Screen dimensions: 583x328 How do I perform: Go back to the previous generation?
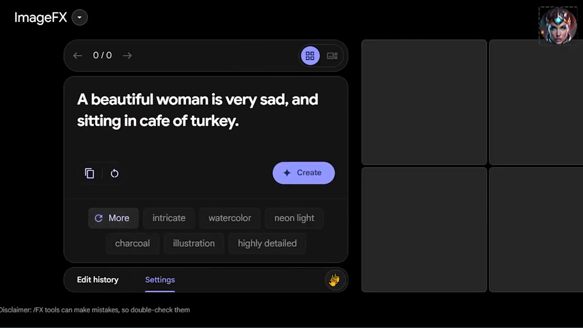(77, 55)
